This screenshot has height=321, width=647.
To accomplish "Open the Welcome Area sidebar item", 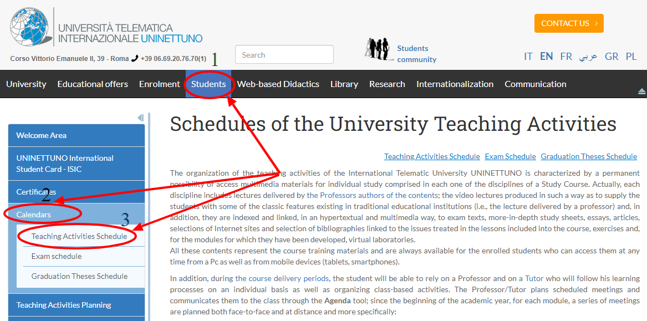I will tap(42, 135).
